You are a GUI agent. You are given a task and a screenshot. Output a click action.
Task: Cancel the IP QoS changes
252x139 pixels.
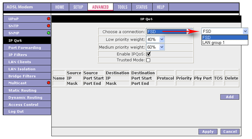230,132
